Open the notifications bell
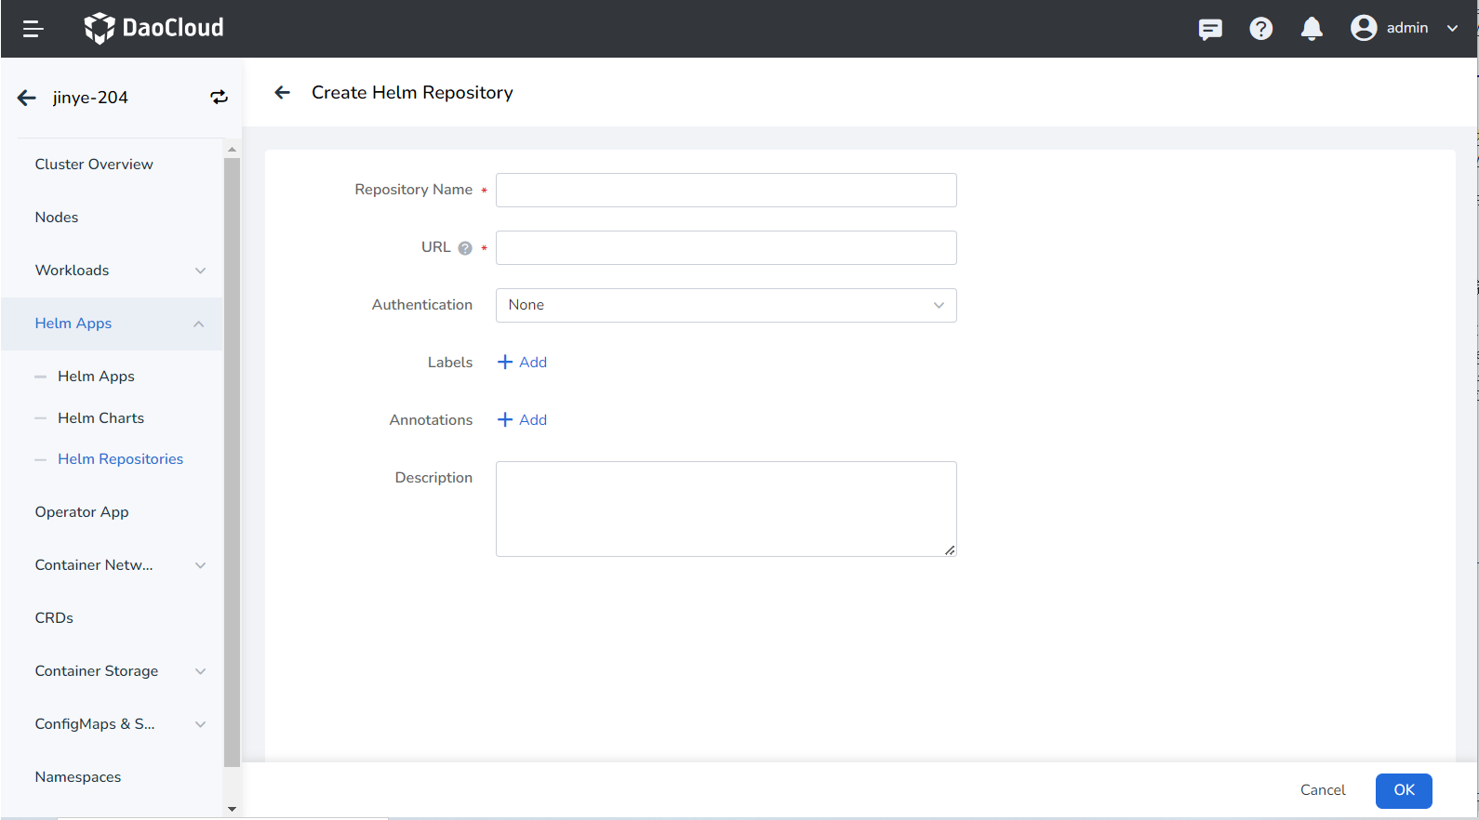The height and width of the screenshot is (820, 1479). [1312, 29]
